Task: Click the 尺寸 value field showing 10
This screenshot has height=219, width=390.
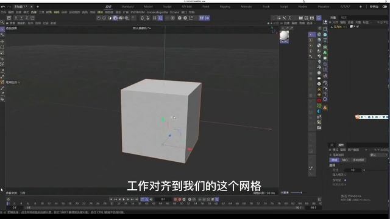Action: point(352,170)
